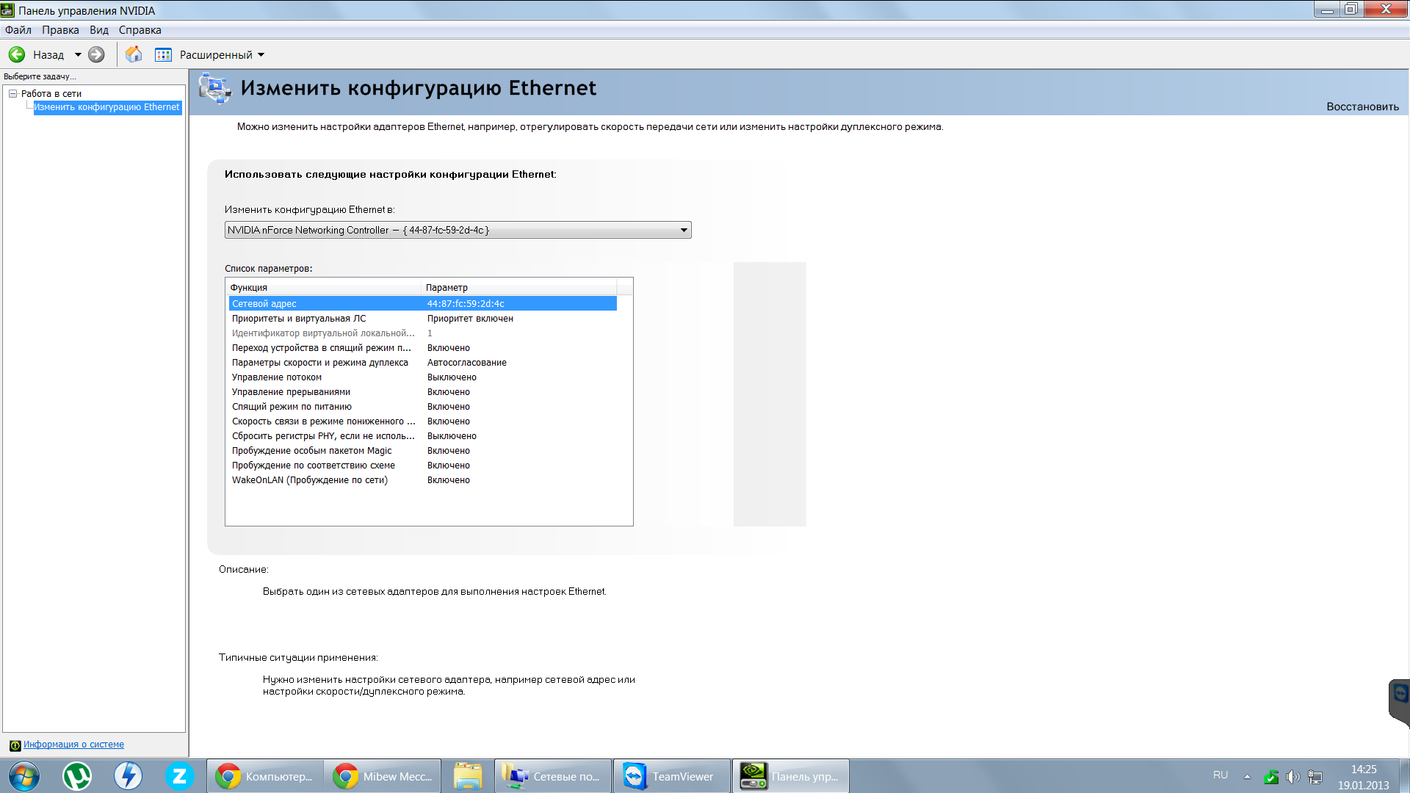
Task: Click Приоритет включен parameter value
Action: point(470,318)
